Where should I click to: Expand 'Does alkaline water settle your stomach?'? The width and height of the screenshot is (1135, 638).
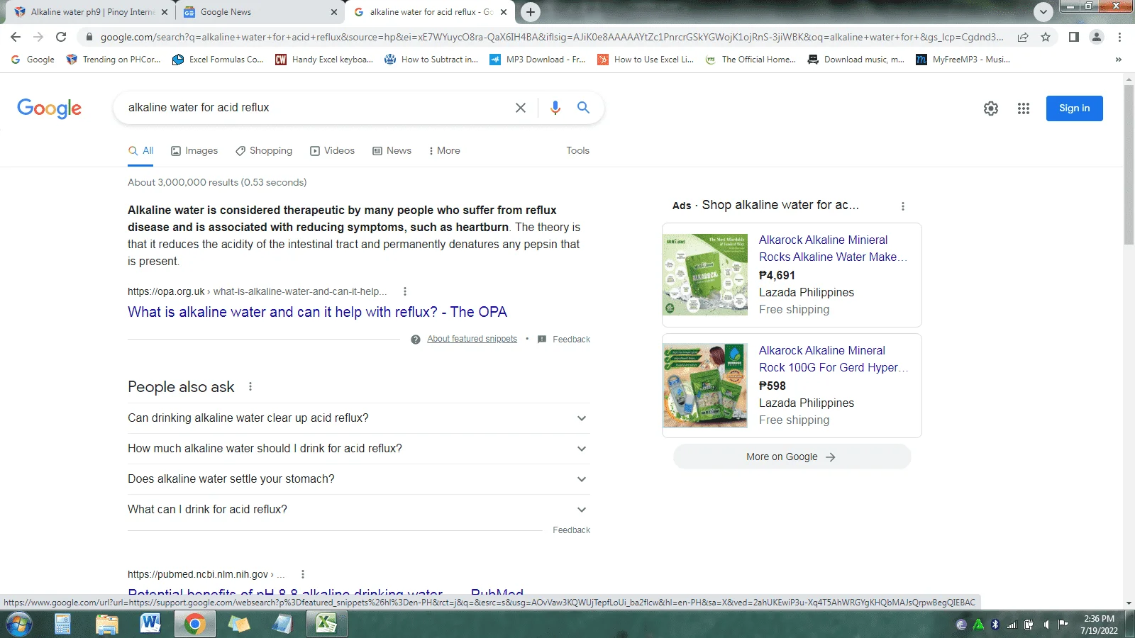(358, 479)
